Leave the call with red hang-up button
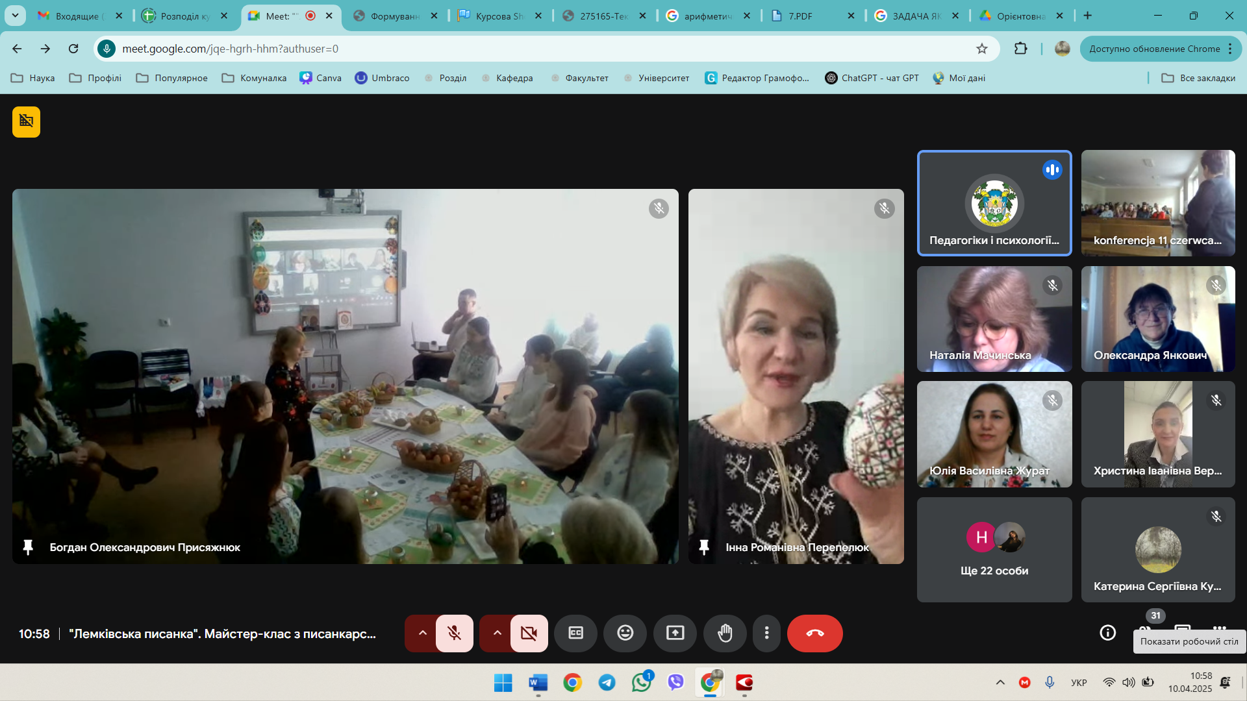Viewport: 1247px width, 701px height. [x=815, y=633]
